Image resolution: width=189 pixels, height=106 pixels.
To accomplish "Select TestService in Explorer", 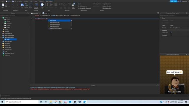I will 6,55.
